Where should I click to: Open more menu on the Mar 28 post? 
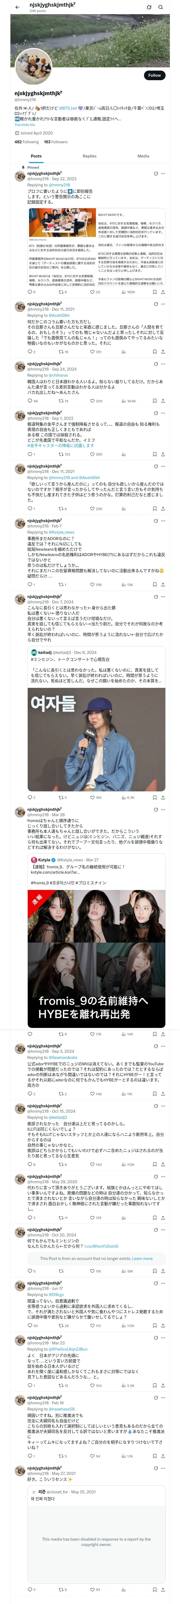pos(163,809)
